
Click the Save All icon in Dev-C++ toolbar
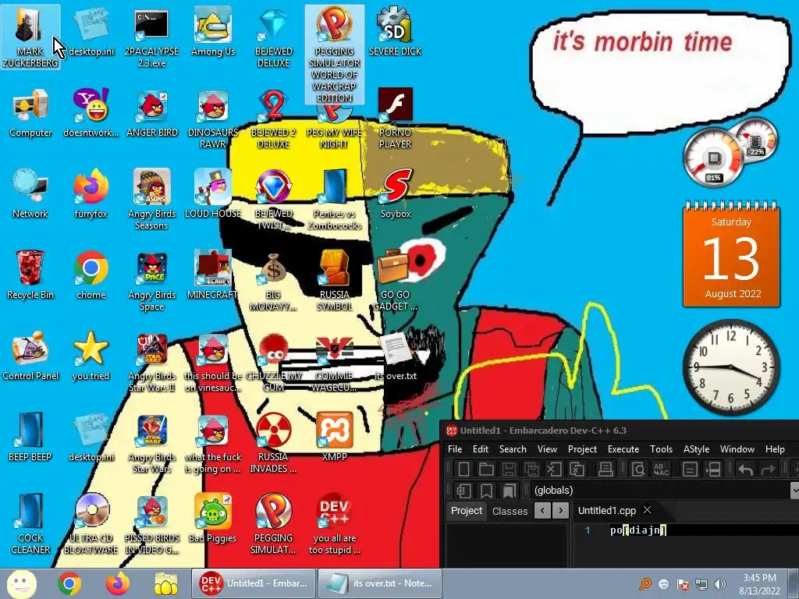tap(531, 469)
